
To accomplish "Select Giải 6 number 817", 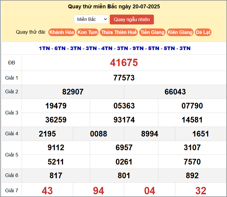I will click(56, 175).
